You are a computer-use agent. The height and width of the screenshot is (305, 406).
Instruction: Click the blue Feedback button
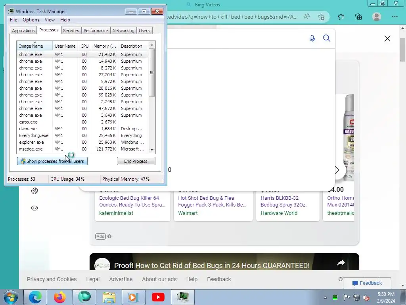click(x=367, y=283)
